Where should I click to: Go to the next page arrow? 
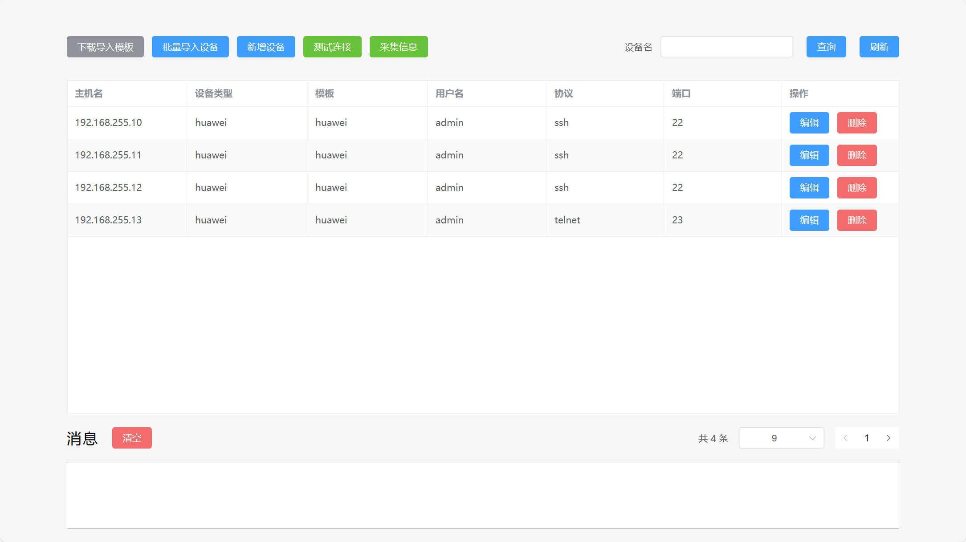889,438
